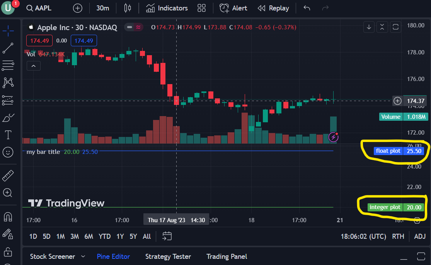The image size is (431, 265).
Task: Select the All date range
Action: pos(147,236)
